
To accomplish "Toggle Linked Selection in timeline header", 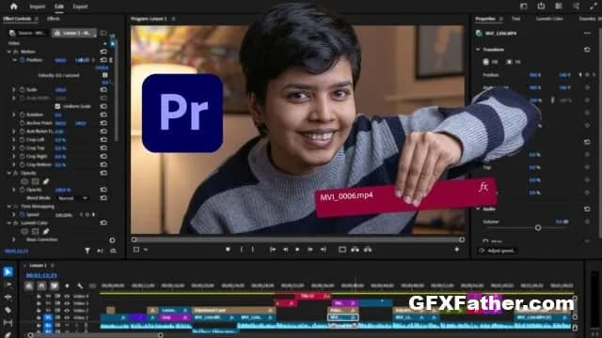I will click(55, 285).
